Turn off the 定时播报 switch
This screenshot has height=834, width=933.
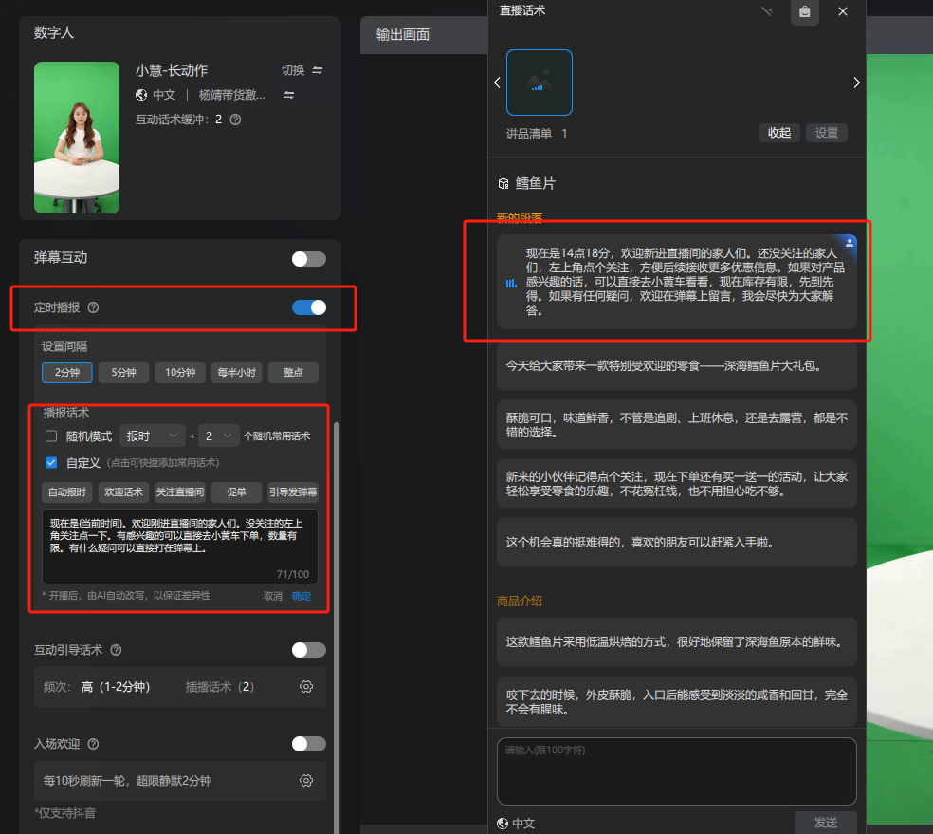point(308,307)
